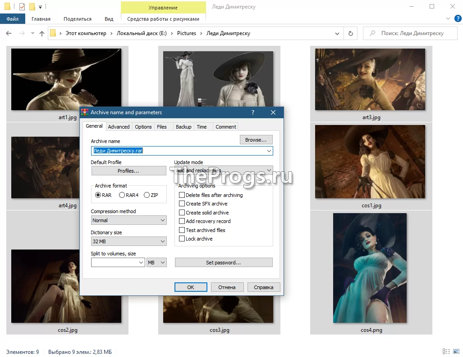Expand the archive name dropdown arrow
The width and height of the screenshot is (463, 357).
269,151
